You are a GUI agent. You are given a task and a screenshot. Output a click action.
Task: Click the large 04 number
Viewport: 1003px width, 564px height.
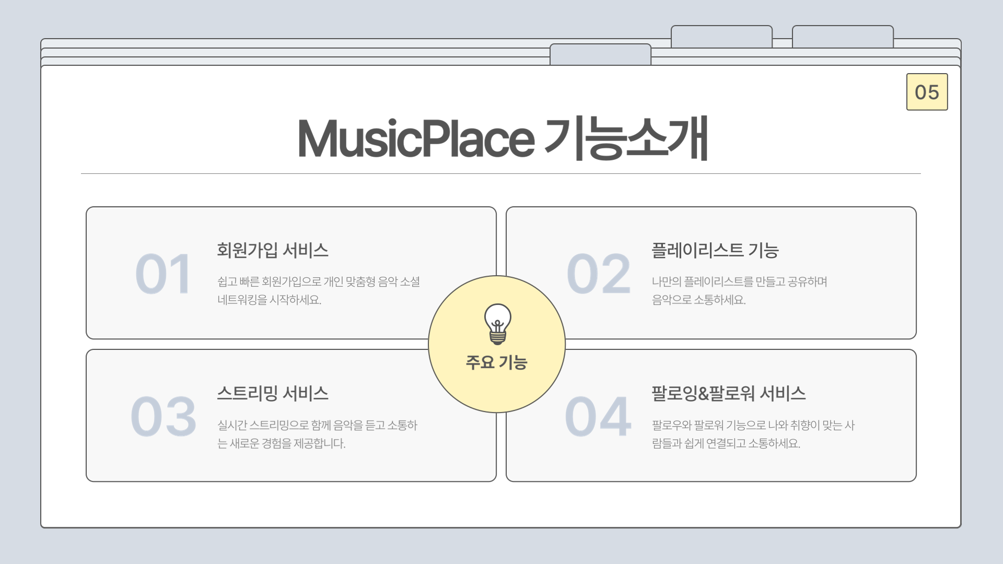point(599,417)
